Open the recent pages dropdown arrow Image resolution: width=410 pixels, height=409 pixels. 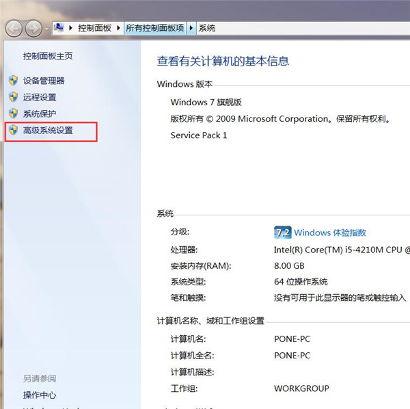[46, 29]
